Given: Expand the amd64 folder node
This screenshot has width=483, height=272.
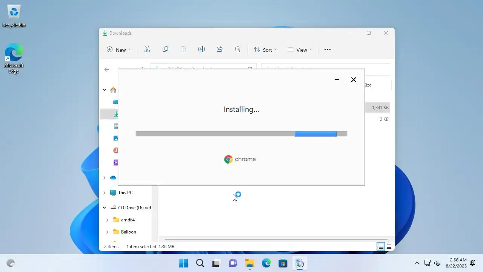Looking at the screenshot, I should [x=108, y=220].
